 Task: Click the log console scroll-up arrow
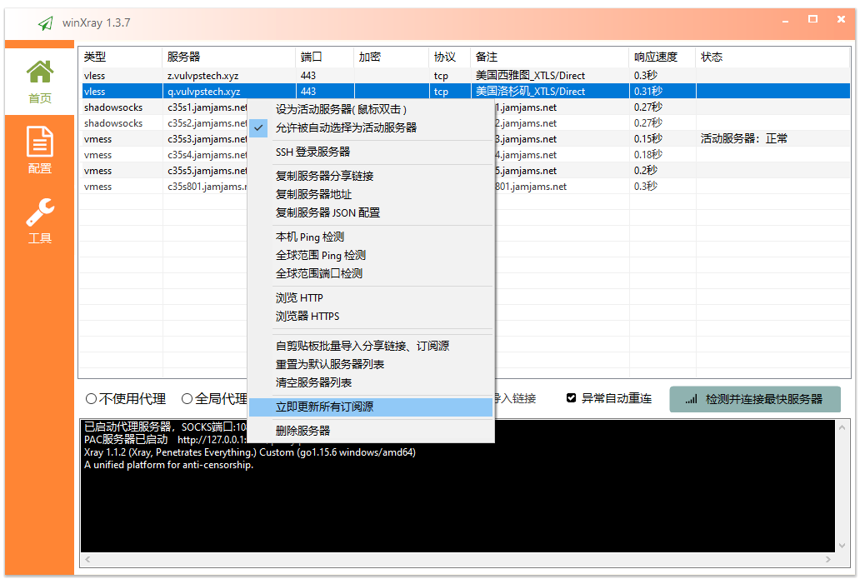(x=842, y=427)
